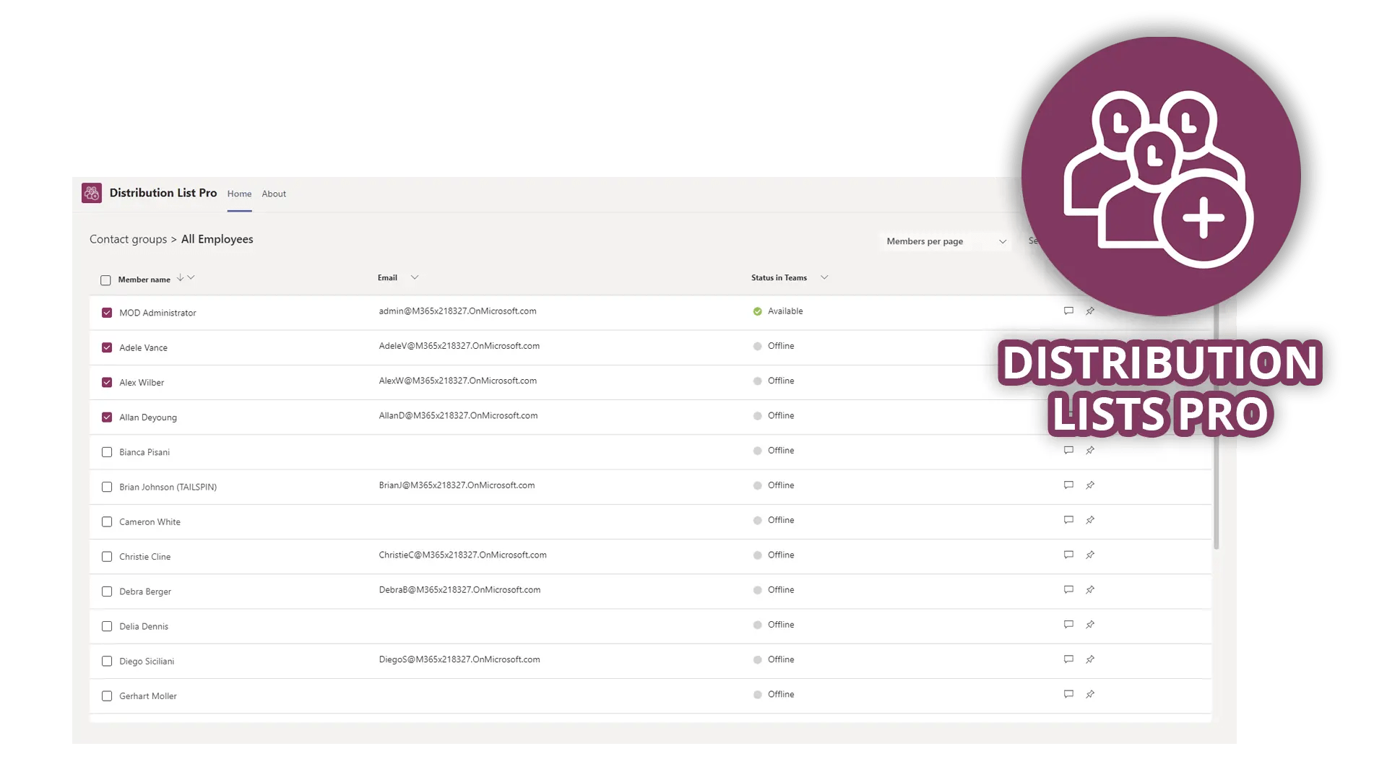Select the Home tab
Screen dimensions: 1387x780
click(239, 194)
